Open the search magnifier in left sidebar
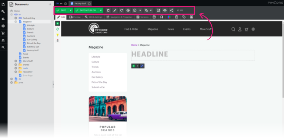 click(3, 47)
